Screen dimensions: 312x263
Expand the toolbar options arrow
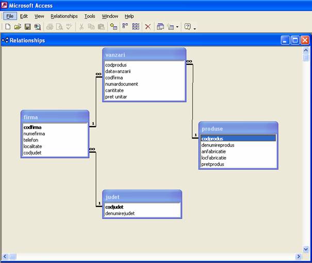pos(195,28)
